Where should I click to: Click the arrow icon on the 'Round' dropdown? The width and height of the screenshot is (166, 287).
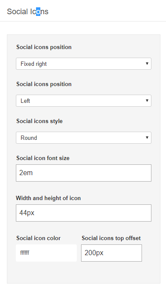(147, 137)
